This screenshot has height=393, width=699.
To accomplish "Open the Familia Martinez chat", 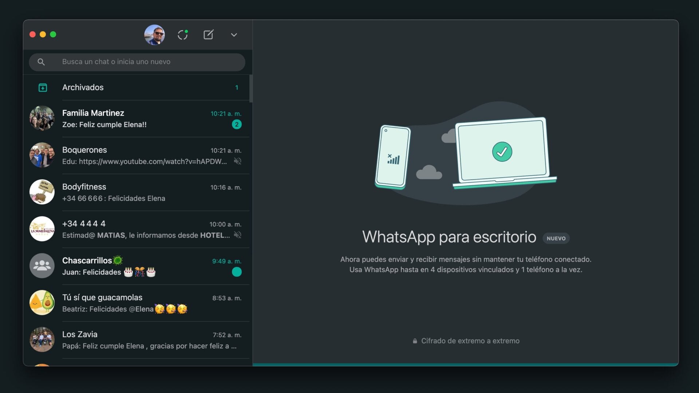I will pyautogui.click(x=138, y=119).
